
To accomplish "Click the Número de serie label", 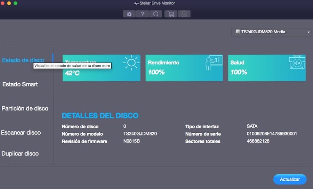I will 203,134.
